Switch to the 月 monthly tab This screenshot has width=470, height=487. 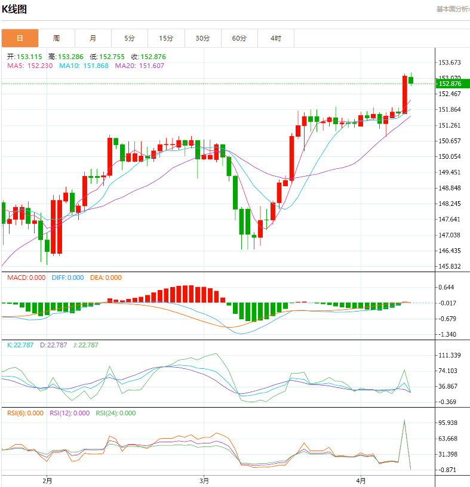tap(93, 38)
